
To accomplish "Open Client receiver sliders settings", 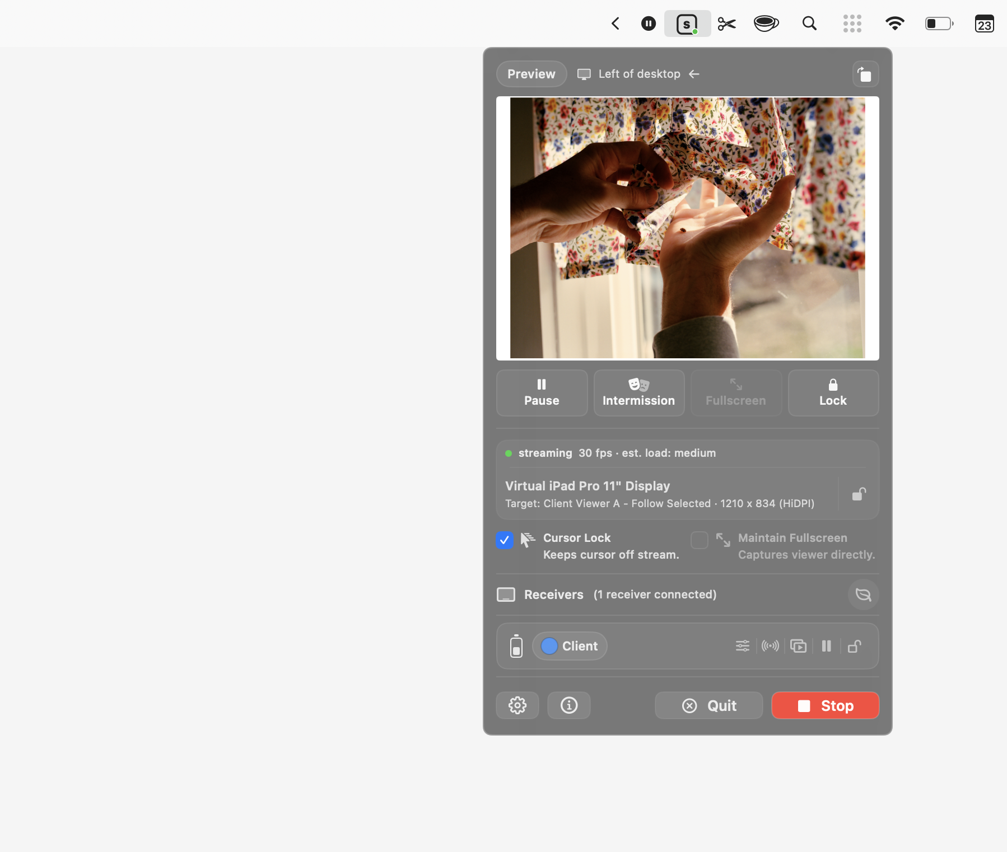I will pyautogui.click(x=743, y=646).
